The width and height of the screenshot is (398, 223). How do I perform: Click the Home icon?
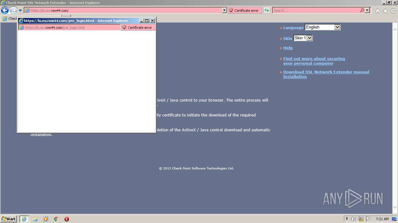tap(377, 11)
